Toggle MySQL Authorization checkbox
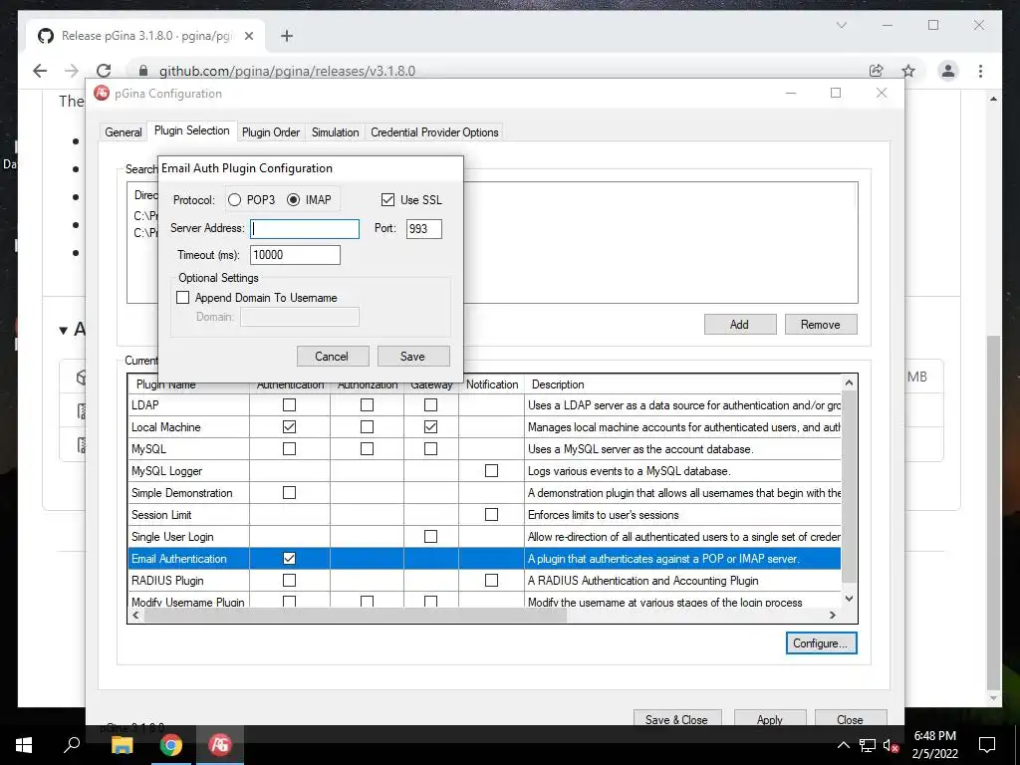The width and height of the screenshot is (1020, 765). click(367, 449)
